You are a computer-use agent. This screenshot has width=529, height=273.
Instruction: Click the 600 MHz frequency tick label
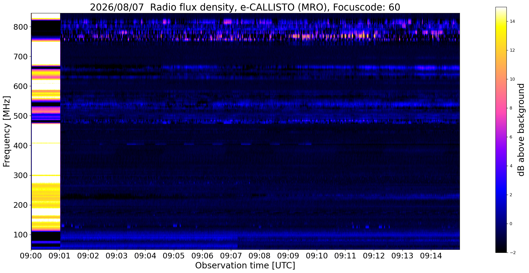(21, 86)
